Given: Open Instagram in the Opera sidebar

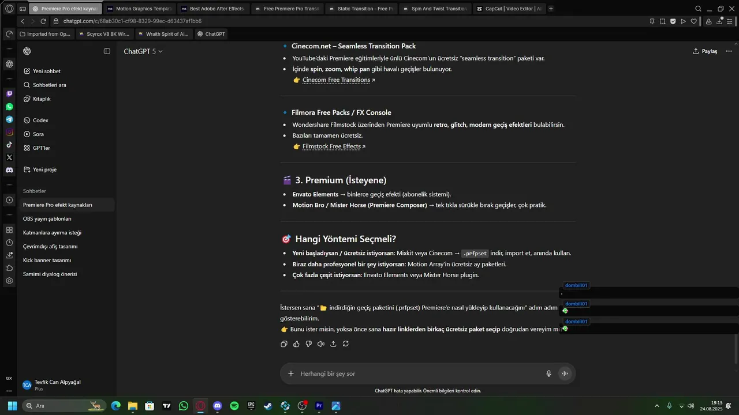Looking at the screenshot, I should point(9,132).
